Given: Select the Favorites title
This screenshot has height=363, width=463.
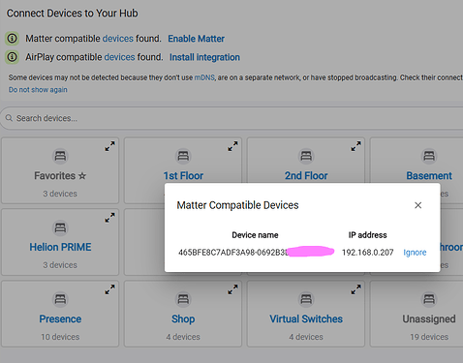Looking at the screenshot, I should point(60,176).
